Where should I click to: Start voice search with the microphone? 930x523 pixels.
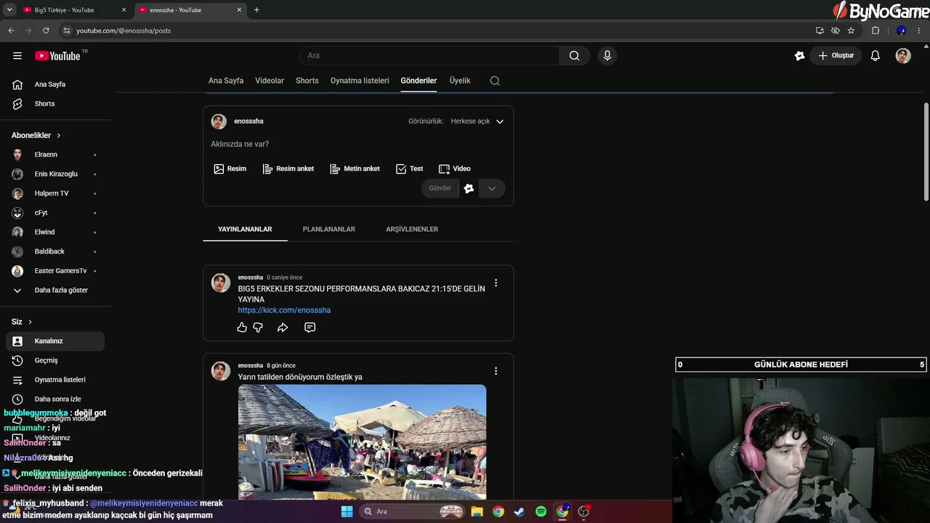[607, 56]
